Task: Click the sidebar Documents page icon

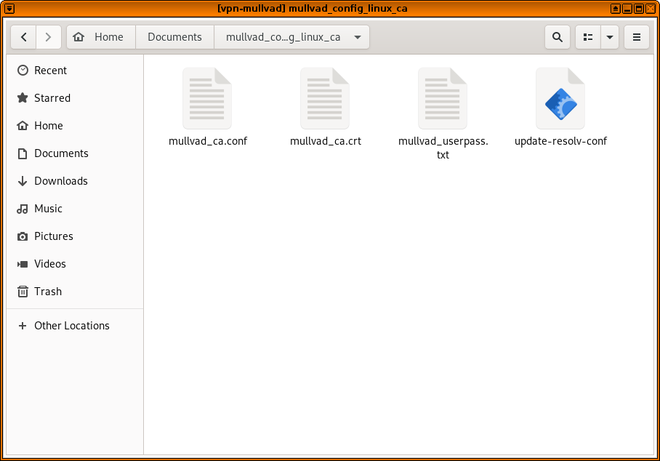Action: pyautogui.click(x=23, y=153)
